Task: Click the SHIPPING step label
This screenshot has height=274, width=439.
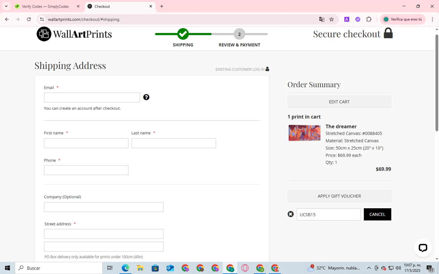Action: [x=183, y=45]
